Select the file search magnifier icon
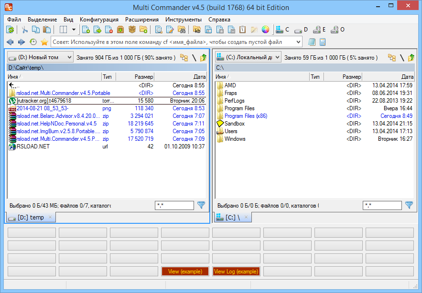 157,30
